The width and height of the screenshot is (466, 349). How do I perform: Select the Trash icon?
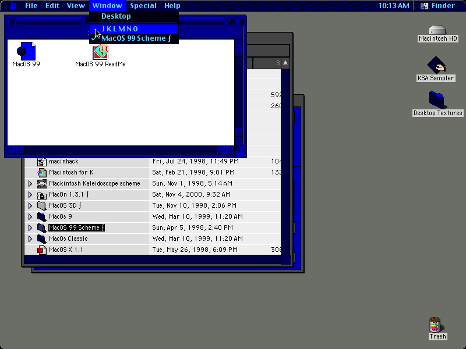pyautogui.click(x=435, y=325)
